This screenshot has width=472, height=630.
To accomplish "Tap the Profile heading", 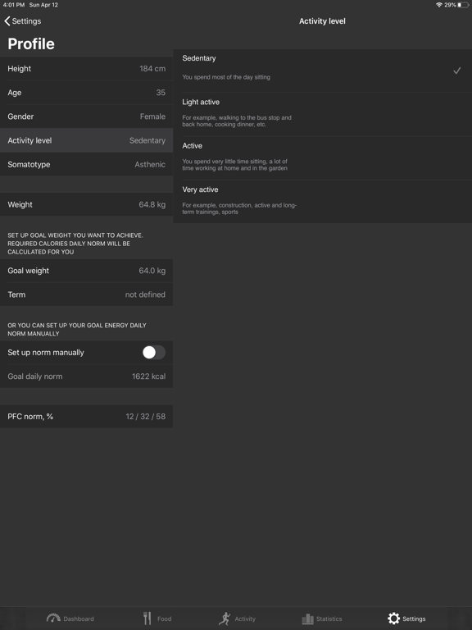I will 31,43.
